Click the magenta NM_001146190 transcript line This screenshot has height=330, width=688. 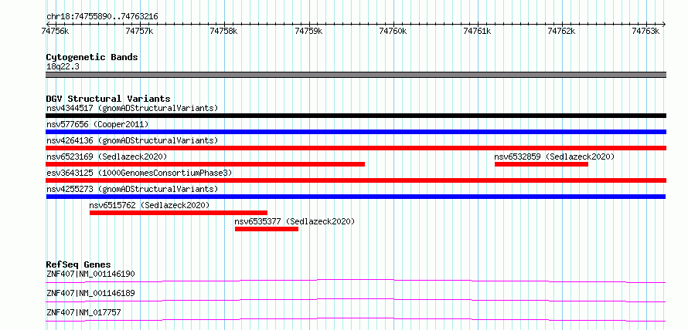[x=356, y=281]
